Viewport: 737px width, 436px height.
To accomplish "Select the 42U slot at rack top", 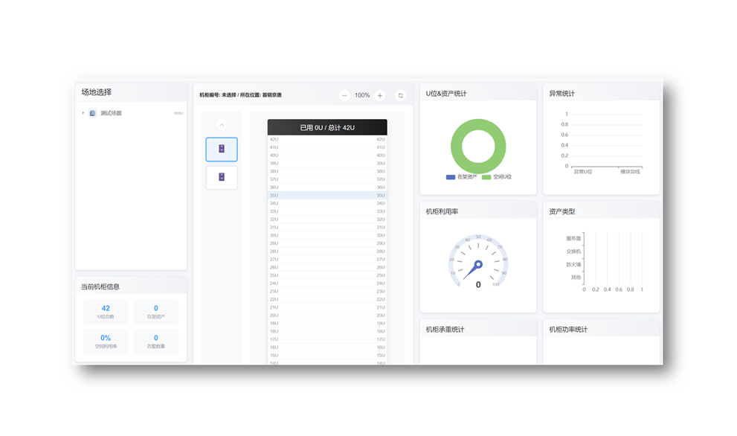I will [x=327, y=139].
